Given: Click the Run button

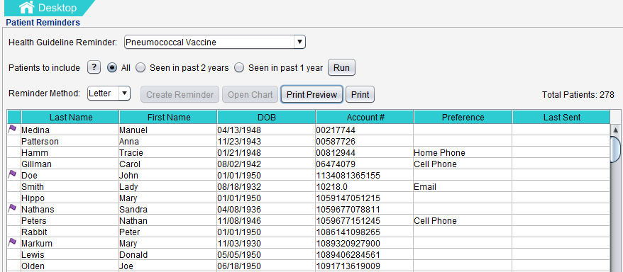Looking at the screenshot, I should [341, 68].
